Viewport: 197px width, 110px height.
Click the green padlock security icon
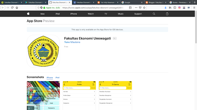click(44, 7)
